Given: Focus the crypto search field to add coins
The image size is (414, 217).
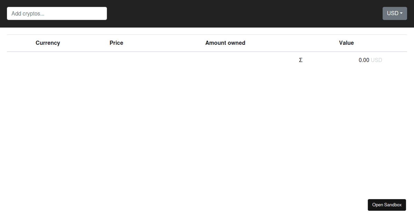Looking at the screenshot, I should point(57,13).
